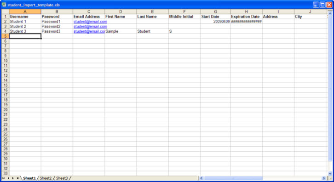The height and width of the screenshot is (182, 334).
Task: Close the student_import_template.xls window
Action: (329, 5)
